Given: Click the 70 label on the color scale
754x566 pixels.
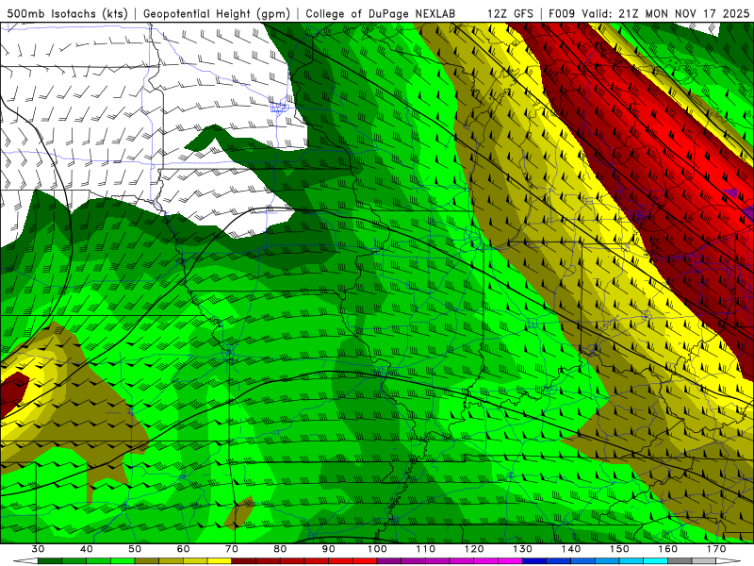Looking at the screenshot, I should click(x=232, y=549).
